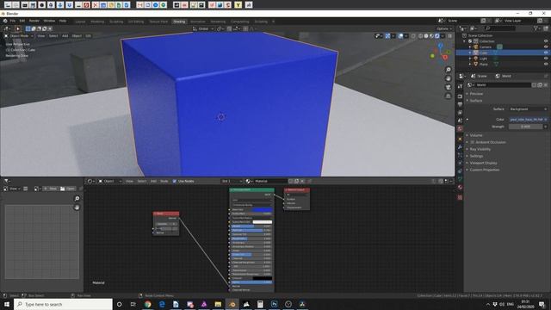
Task: Open the Tool properties tab icon
Action: pos(460,86)
